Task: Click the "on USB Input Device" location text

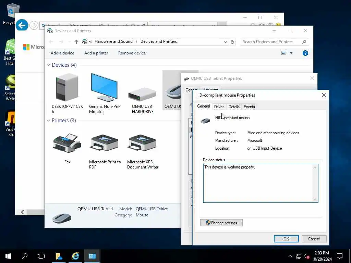Action: (265, 148)
